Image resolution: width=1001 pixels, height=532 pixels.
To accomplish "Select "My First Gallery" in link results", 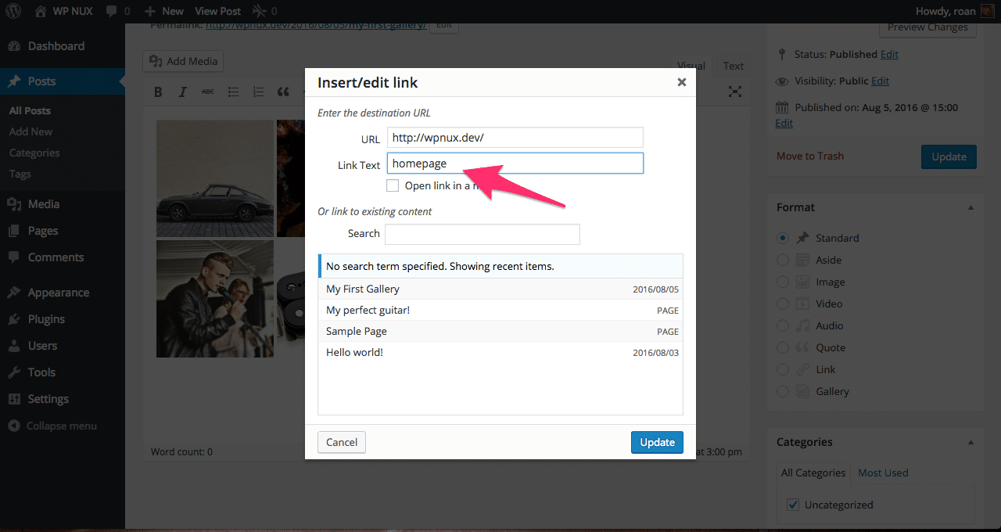I will [x=500, y=289].
